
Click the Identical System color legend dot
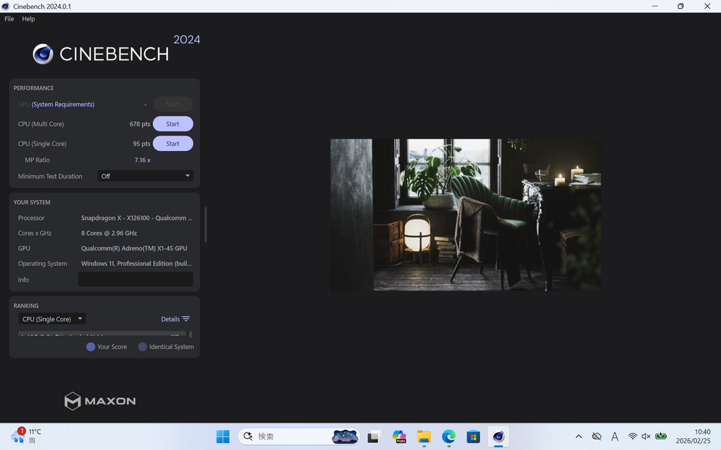(142, 347)
